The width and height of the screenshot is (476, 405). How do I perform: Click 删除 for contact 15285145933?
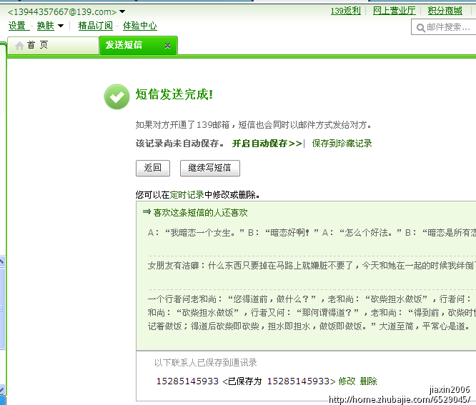click(x=368, y=381)
